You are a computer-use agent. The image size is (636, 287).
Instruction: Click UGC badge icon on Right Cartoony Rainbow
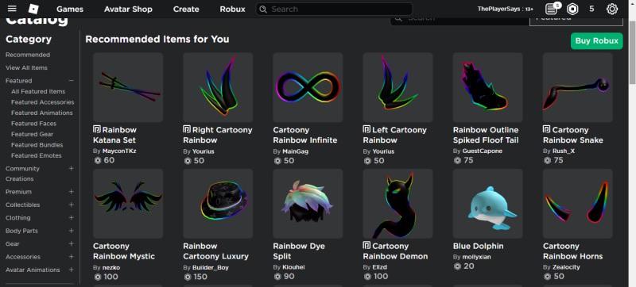(x=187, y=129)
